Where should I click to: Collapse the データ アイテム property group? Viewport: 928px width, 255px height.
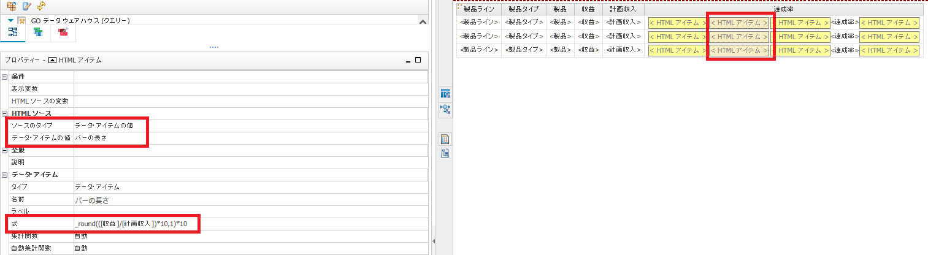pyautogui.click(x=5, y=175)
